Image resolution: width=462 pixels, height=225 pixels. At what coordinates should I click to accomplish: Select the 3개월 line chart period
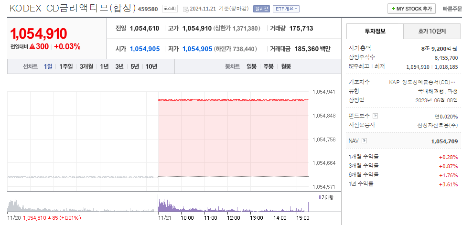pyautogui.click(x=86, y=66)
